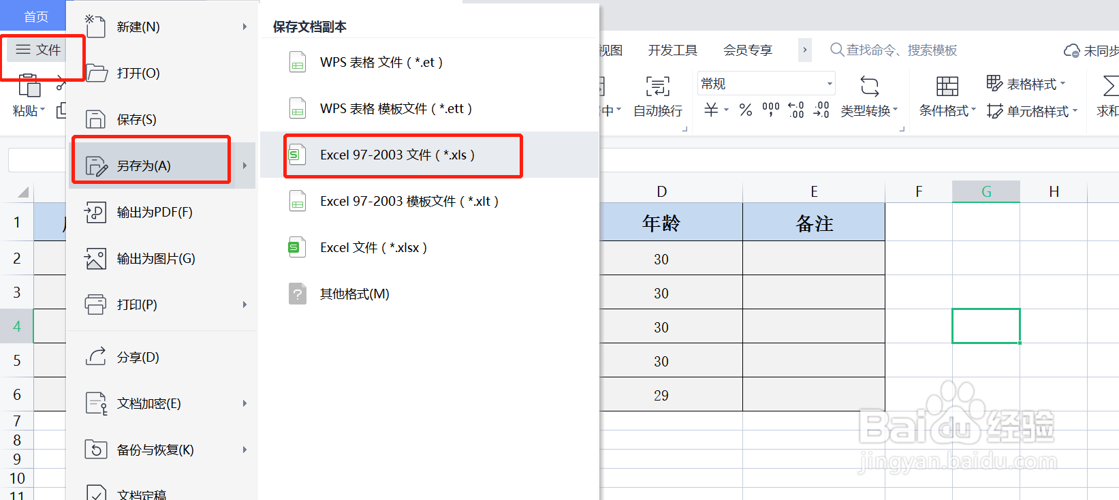
Task: Click the .xls green file icon
Action: [296, 155]
